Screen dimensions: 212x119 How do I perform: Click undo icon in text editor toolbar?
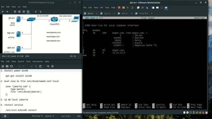[x=20, y=66]
